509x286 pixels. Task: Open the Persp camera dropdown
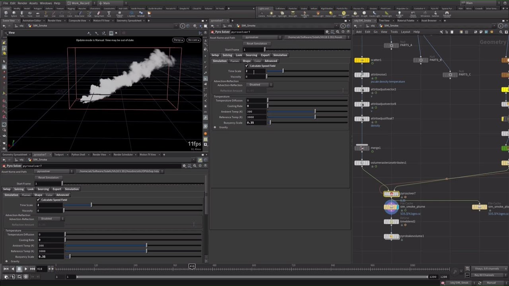click(178, 40)
